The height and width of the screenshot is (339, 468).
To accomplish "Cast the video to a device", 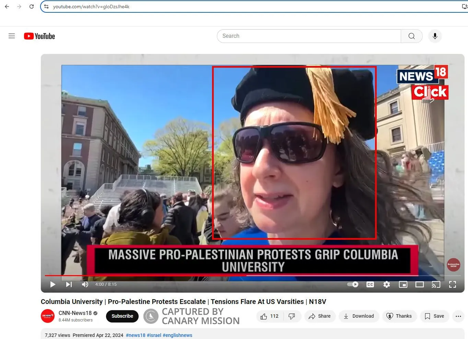I will point(436,284).
